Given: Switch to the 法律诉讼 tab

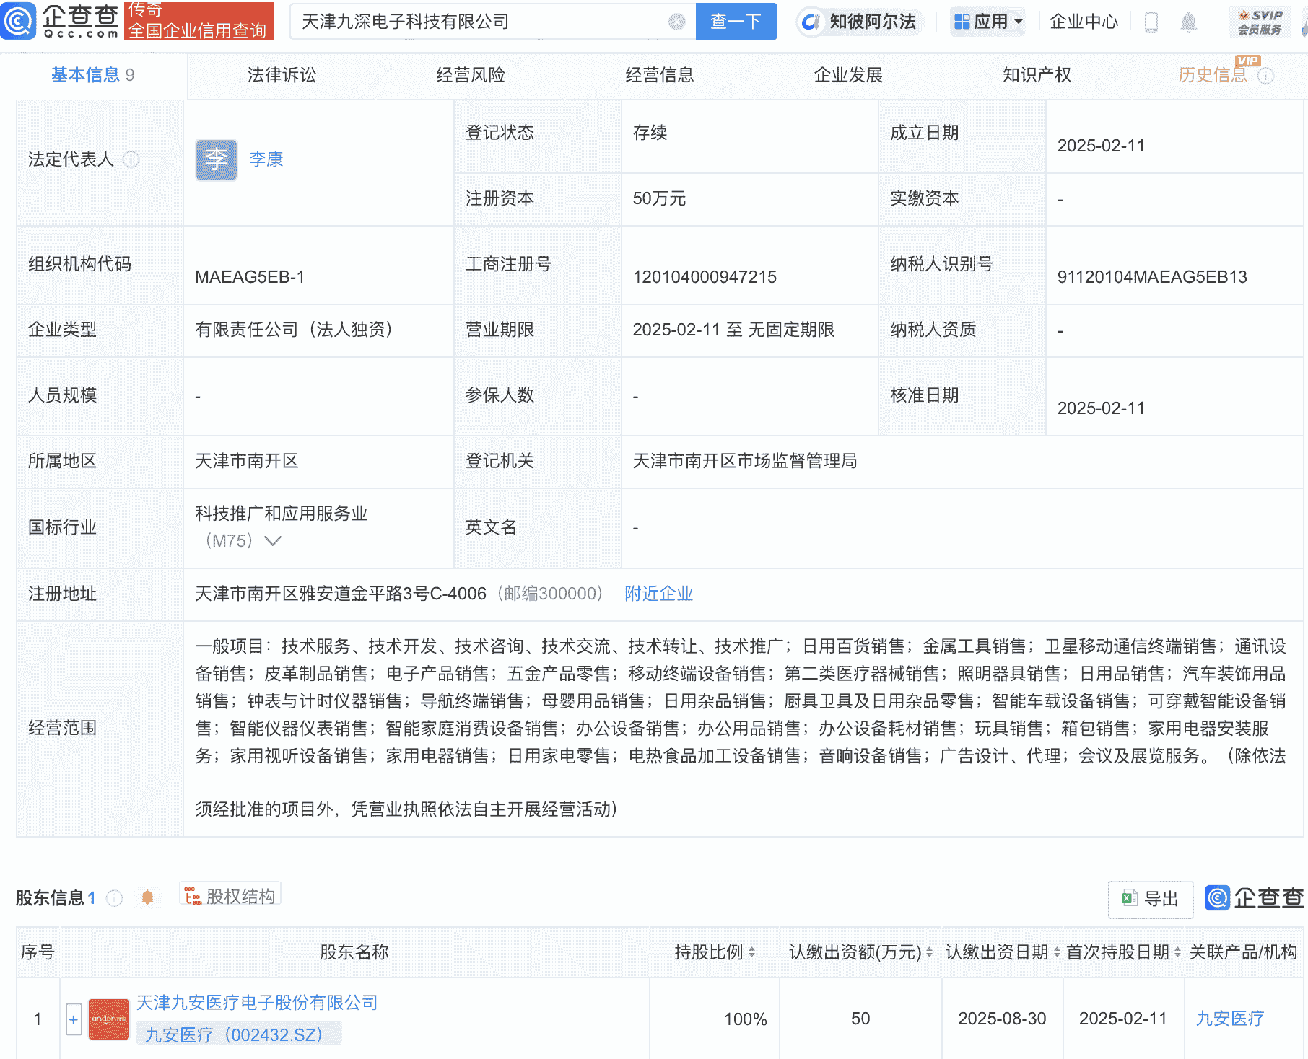Looking at the screenshot, I should (282, 74).
